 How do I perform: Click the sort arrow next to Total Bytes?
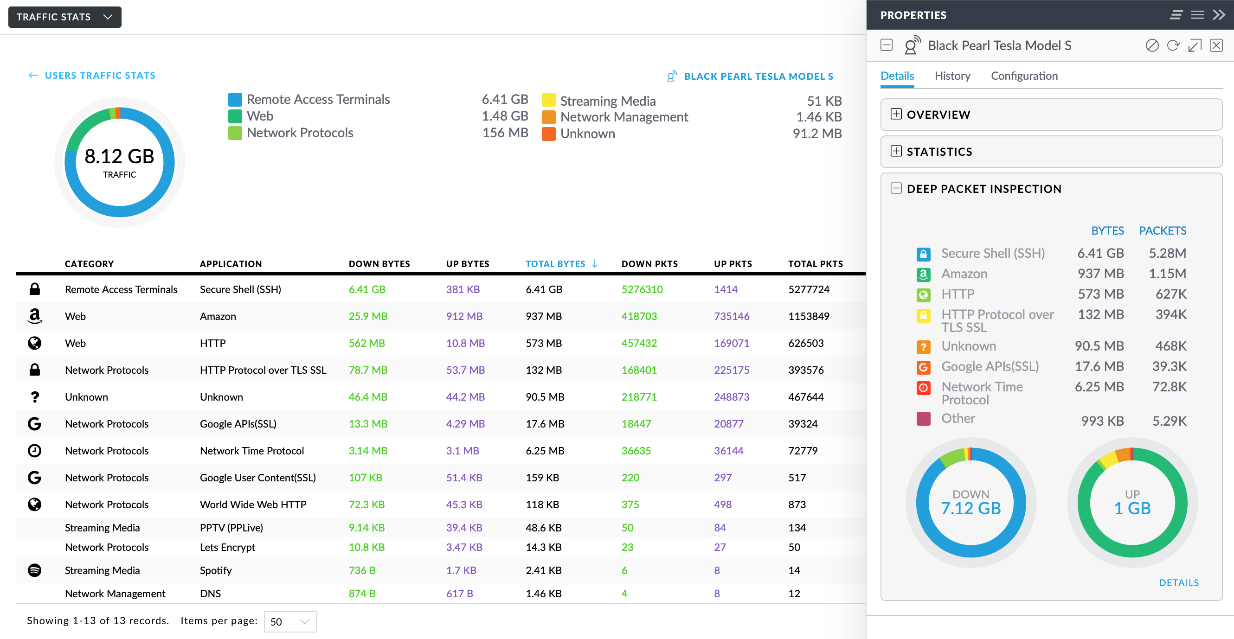point(594,263)
